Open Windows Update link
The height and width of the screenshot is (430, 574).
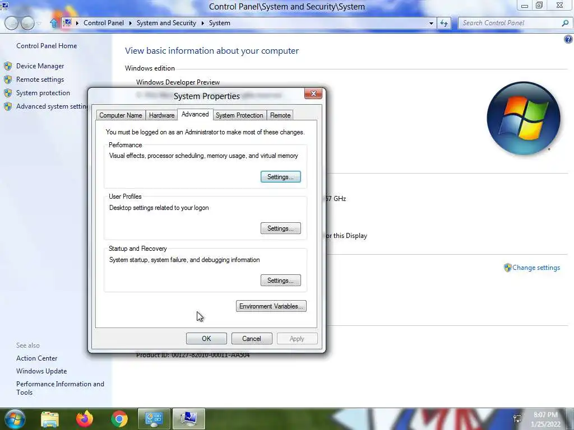[41, 371]
